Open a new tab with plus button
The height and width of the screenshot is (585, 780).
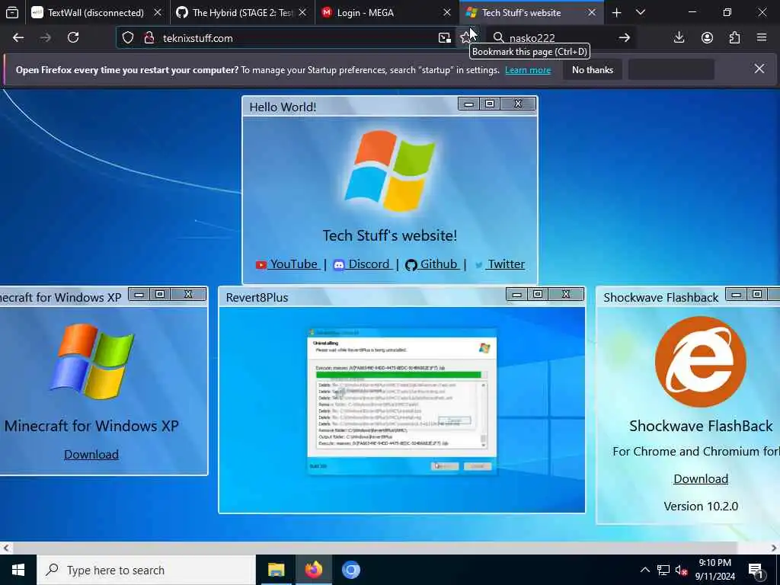pos(616,12)
